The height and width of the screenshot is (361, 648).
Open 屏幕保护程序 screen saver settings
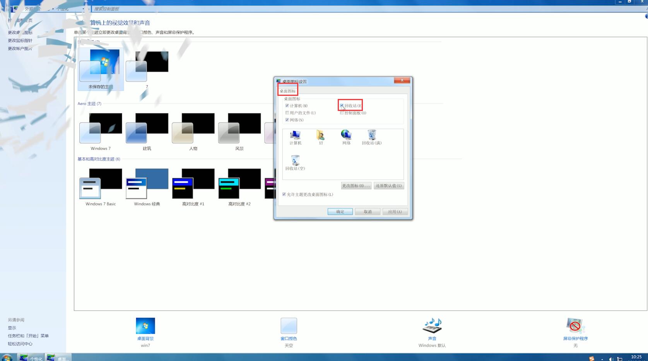click(575, 332)
